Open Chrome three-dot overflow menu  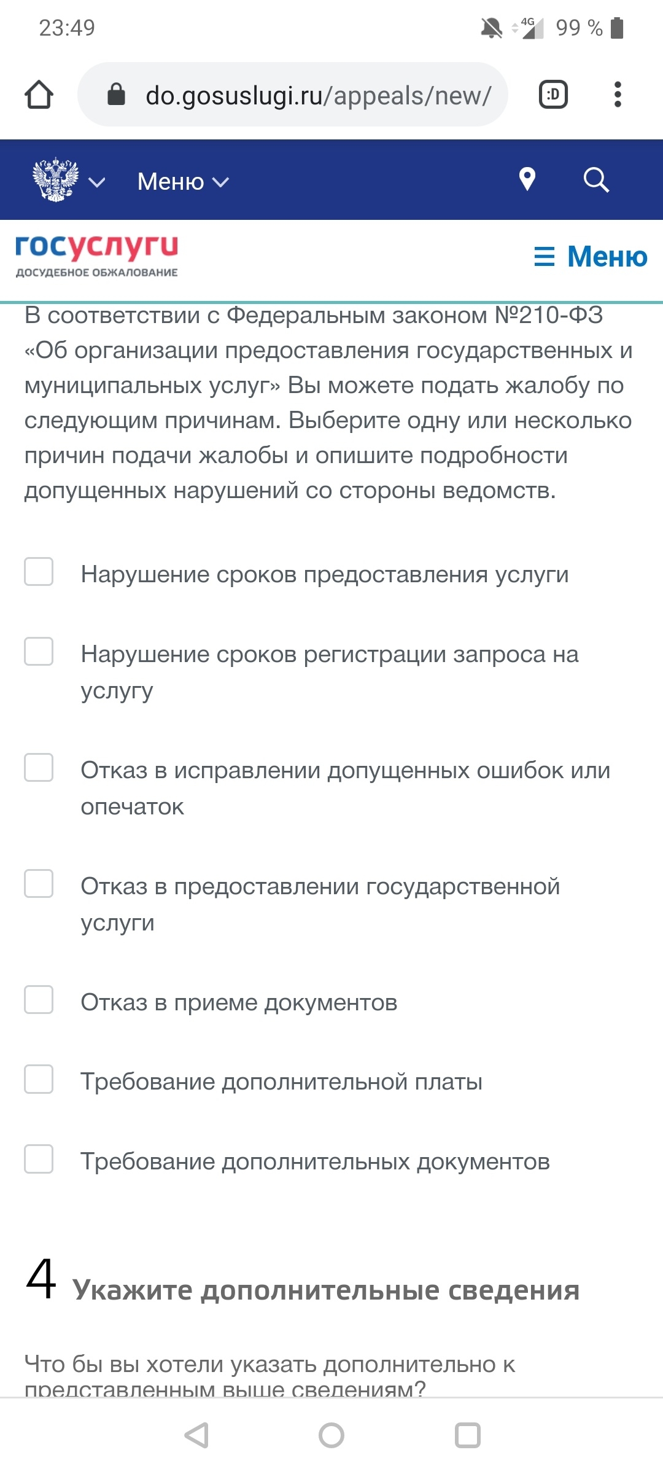pyautogui.click(x=618, y=95)
